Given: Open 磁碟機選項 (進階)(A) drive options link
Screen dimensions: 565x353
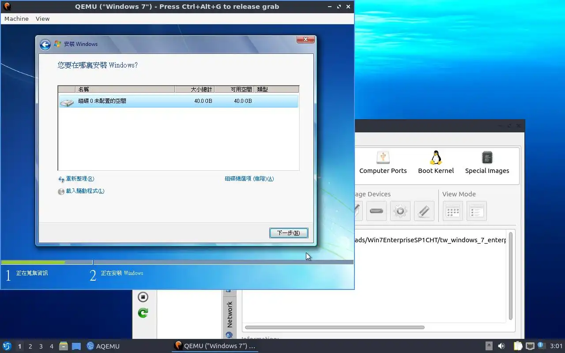Looking at the screenshot, I should click(249, 179).
